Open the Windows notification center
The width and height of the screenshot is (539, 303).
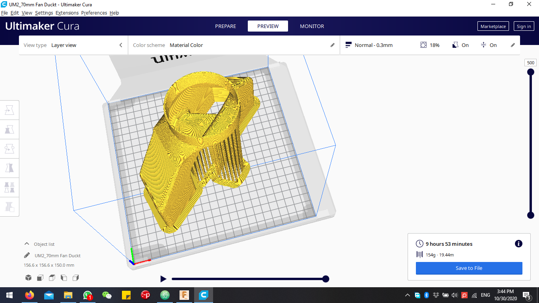click(527, 295)
